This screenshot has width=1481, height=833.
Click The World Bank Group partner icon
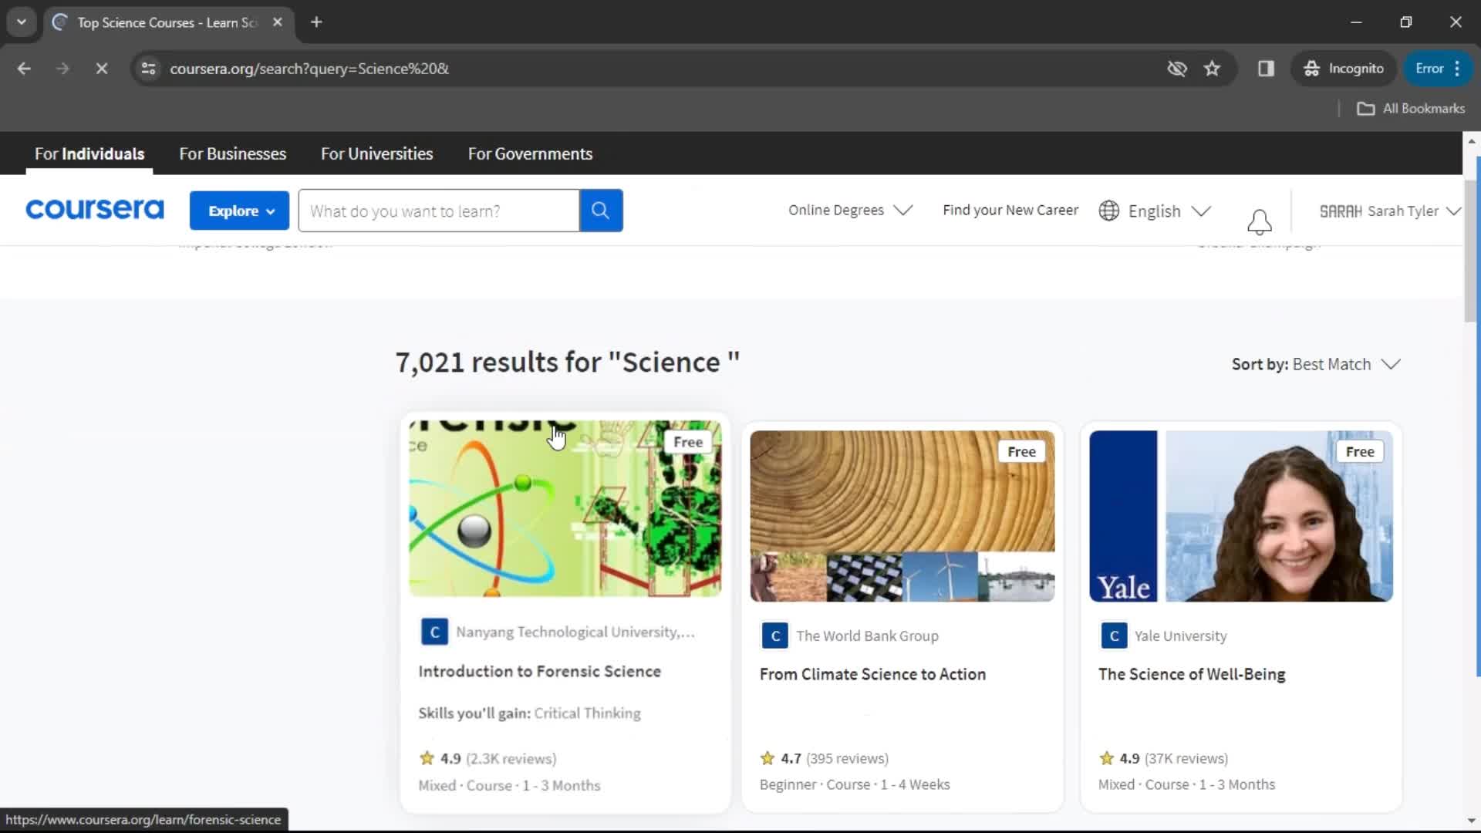pos(774,636)
